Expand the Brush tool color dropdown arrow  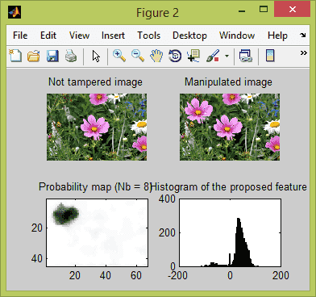(227, 56)
